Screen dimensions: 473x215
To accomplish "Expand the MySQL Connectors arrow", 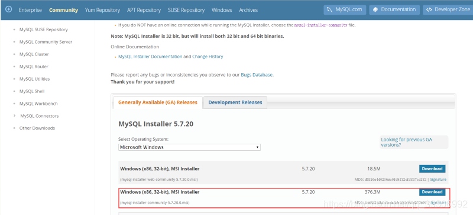I will coord(14,115).
